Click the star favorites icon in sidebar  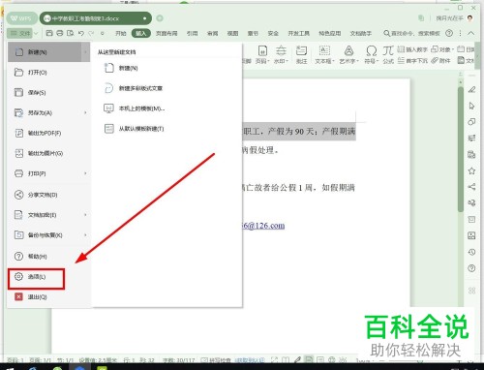(x=471, y=170)
